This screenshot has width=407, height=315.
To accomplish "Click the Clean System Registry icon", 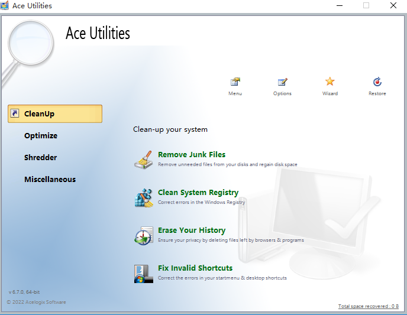I will pos(144,197).
